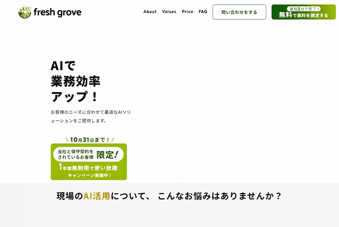Open the FAQ navigation link

click(x=203, y=12)
